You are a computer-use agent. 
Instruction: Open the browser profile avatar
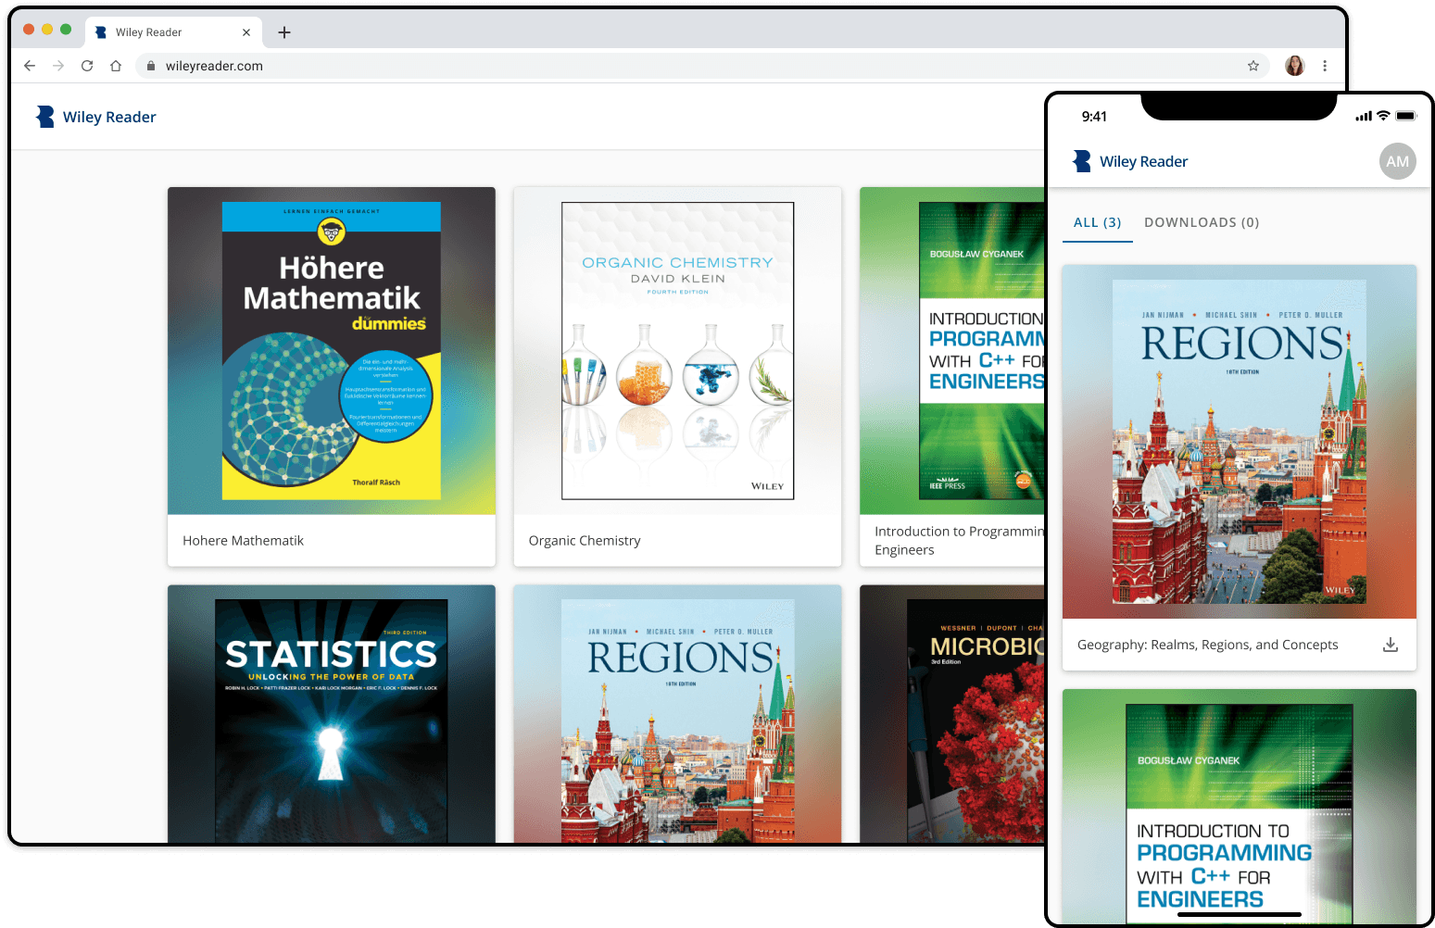tap(1295, 66)
